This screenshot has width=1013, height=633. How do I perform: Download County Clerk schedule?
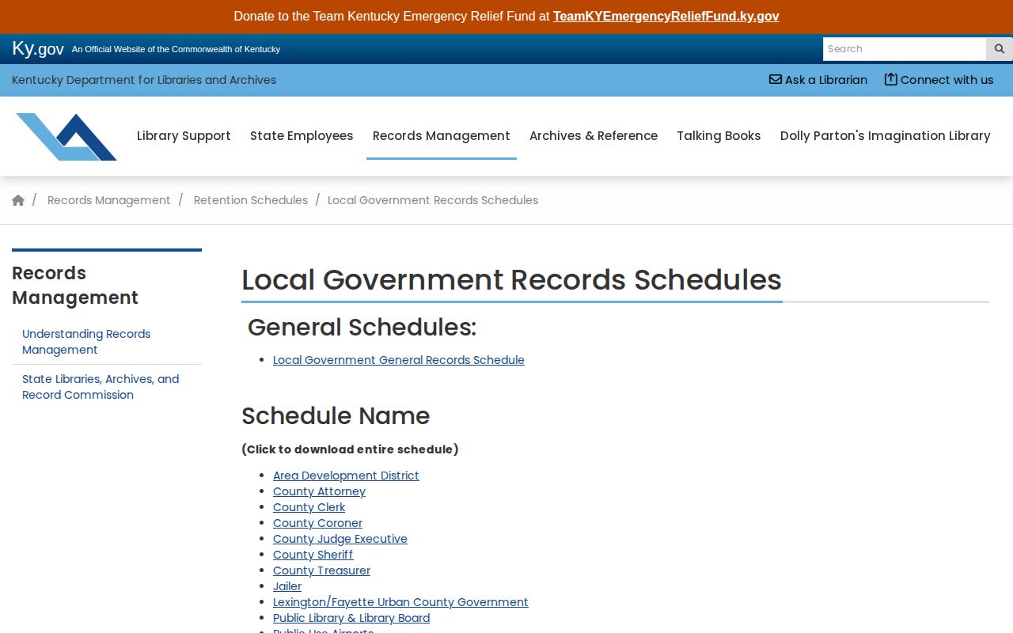coord(309,507)
